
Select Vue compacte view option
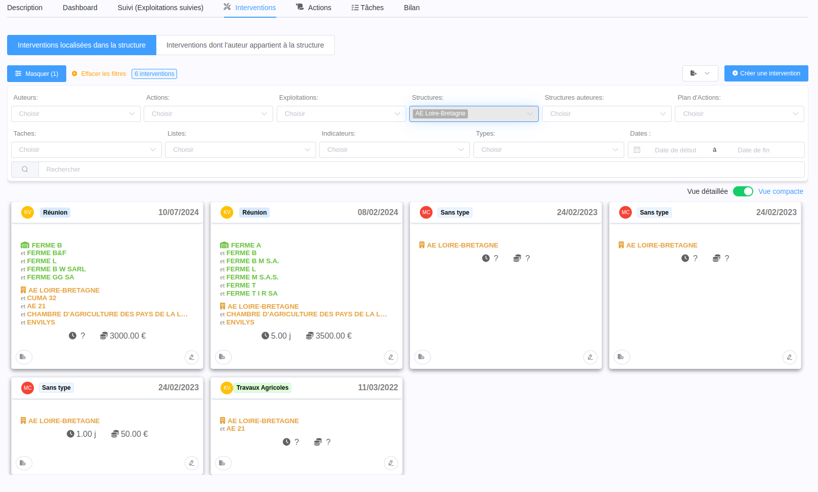point(781,191)
